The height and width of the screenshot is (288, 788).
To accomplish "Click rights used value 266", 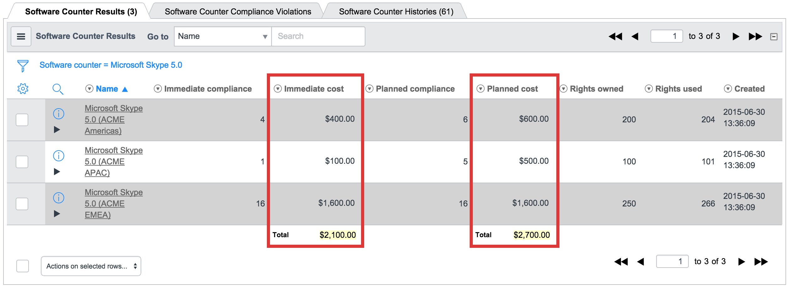I will click(x=708, y=204).
